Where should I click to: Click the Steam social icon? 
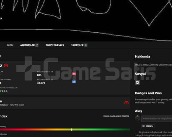138,83
